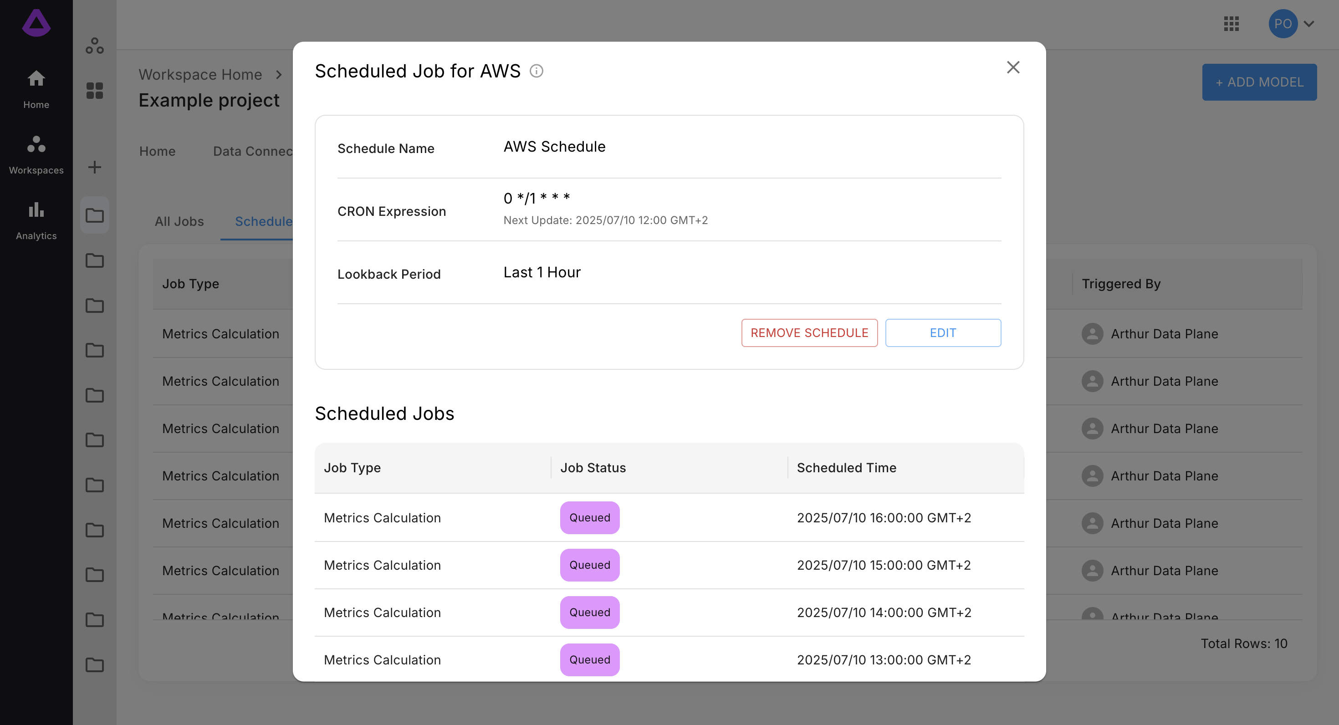Close the Scheduled Job for AWS dialog

point(1012,67)
